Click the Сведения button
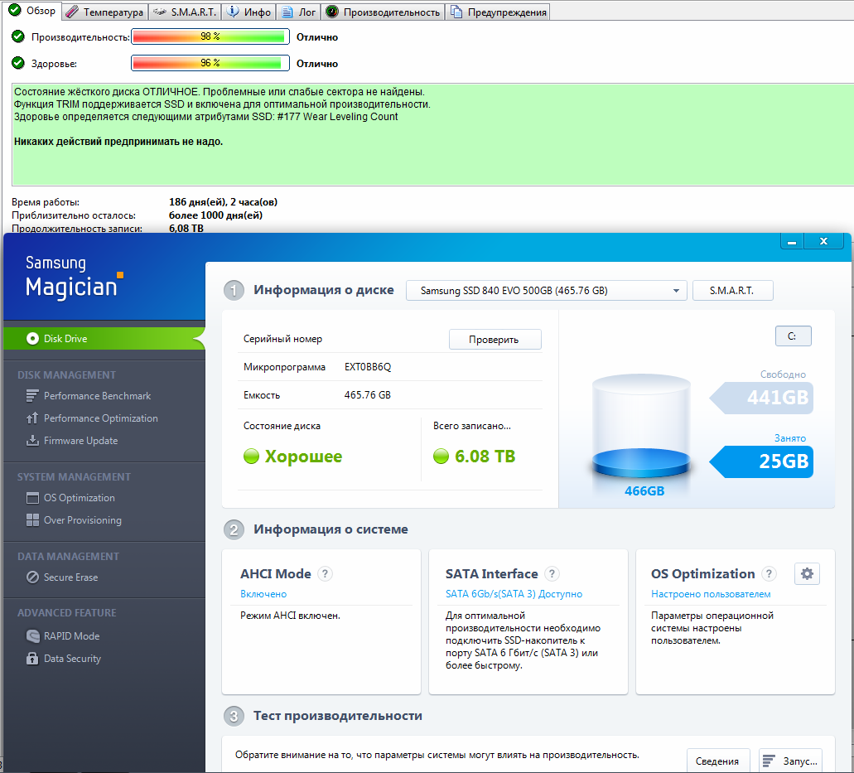The height and width of the screenshot is (773, 854). 717,761
